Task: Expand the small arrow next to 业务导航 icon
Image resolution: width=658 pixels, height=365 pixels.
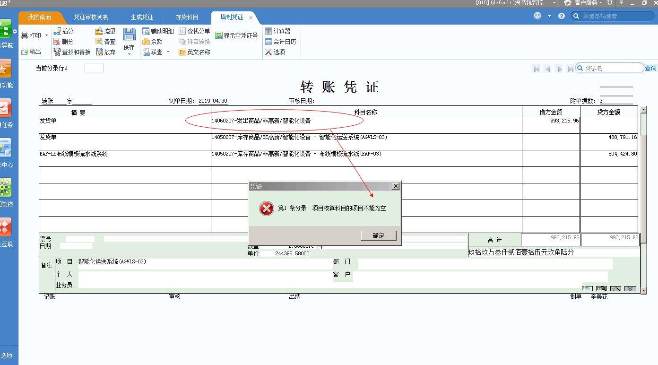Action: point(15,32)
